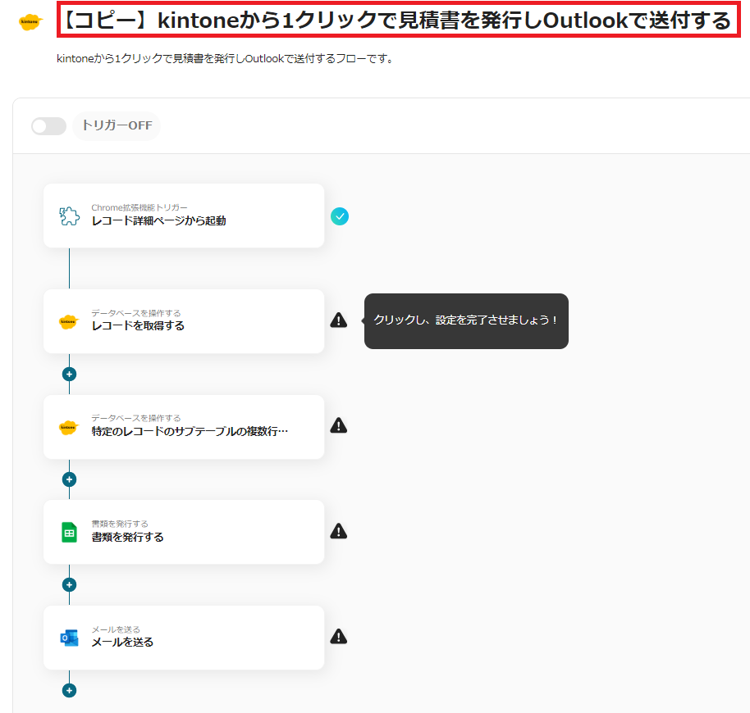Add a step below 書類を発行する with the plus button
This screenshot has height=713, width=750.
pos(70,584)
